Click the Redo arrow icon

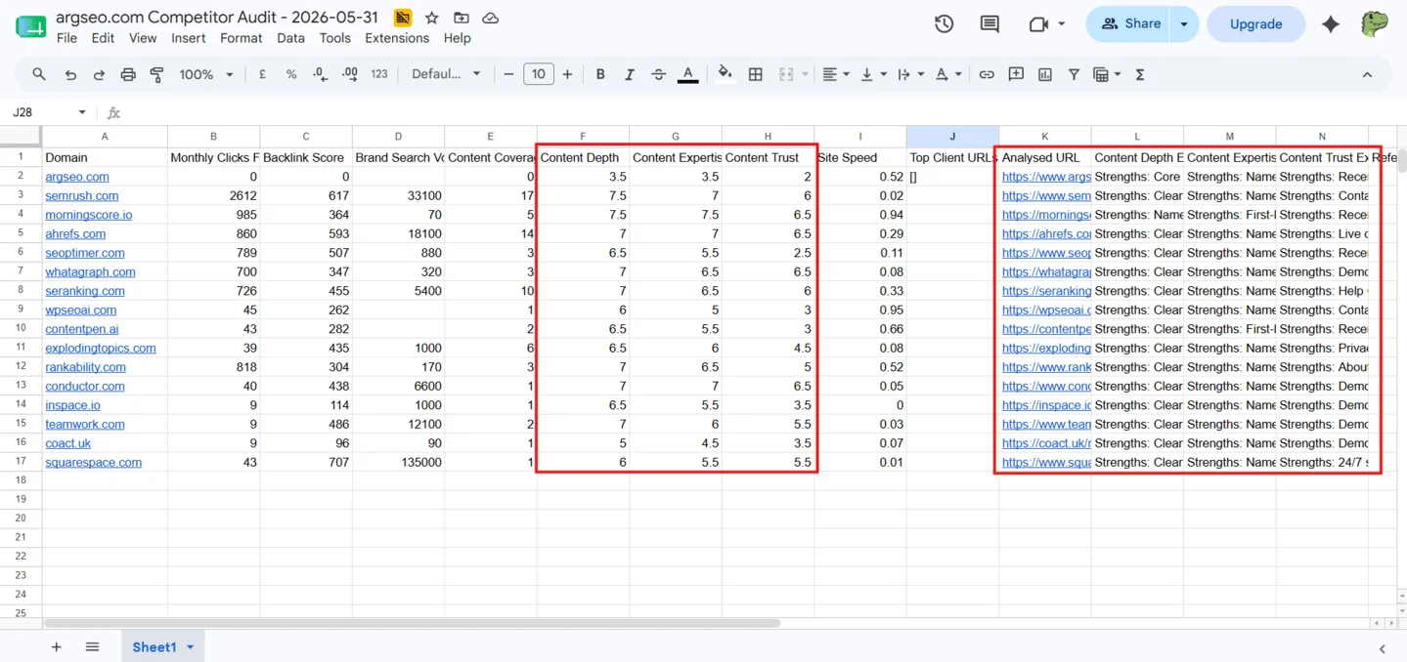pos(99,74)
